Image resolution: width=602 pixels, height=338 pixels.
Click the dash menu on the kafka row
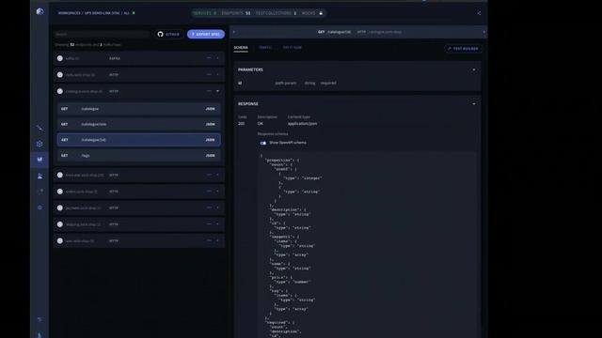pyautogui.click(x=209, y=58)
